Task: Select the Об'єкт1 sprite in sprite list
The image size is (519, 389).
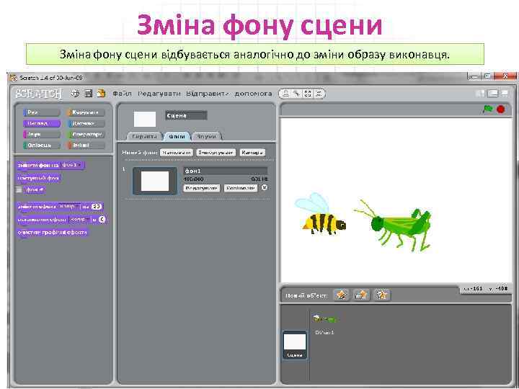Action: pyautogui.click(x=325, y=324)
